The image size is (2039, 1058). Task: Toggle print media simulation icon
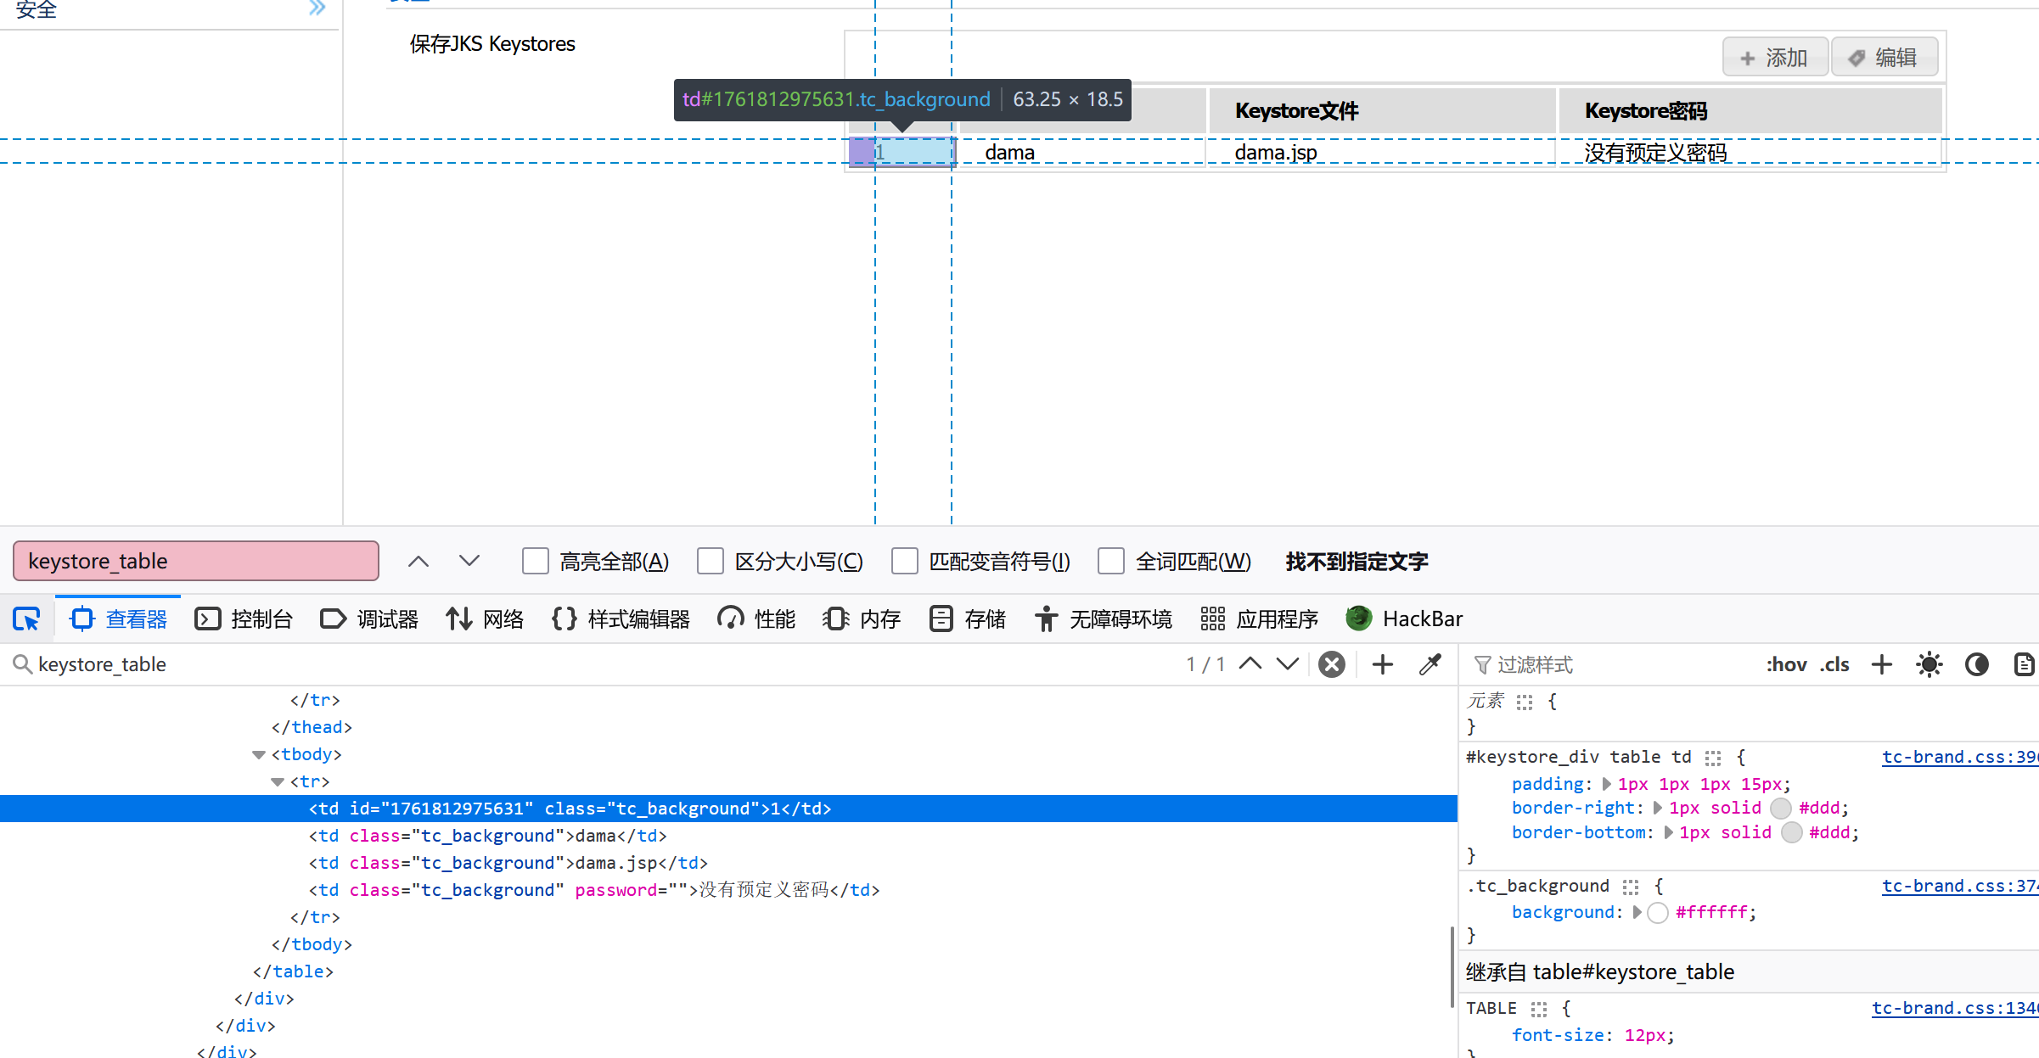click(x=2024, y=664)
